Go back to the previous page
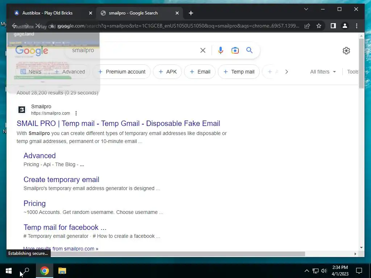This screenshot has height=278, width=371. click(x=14, y=26)
